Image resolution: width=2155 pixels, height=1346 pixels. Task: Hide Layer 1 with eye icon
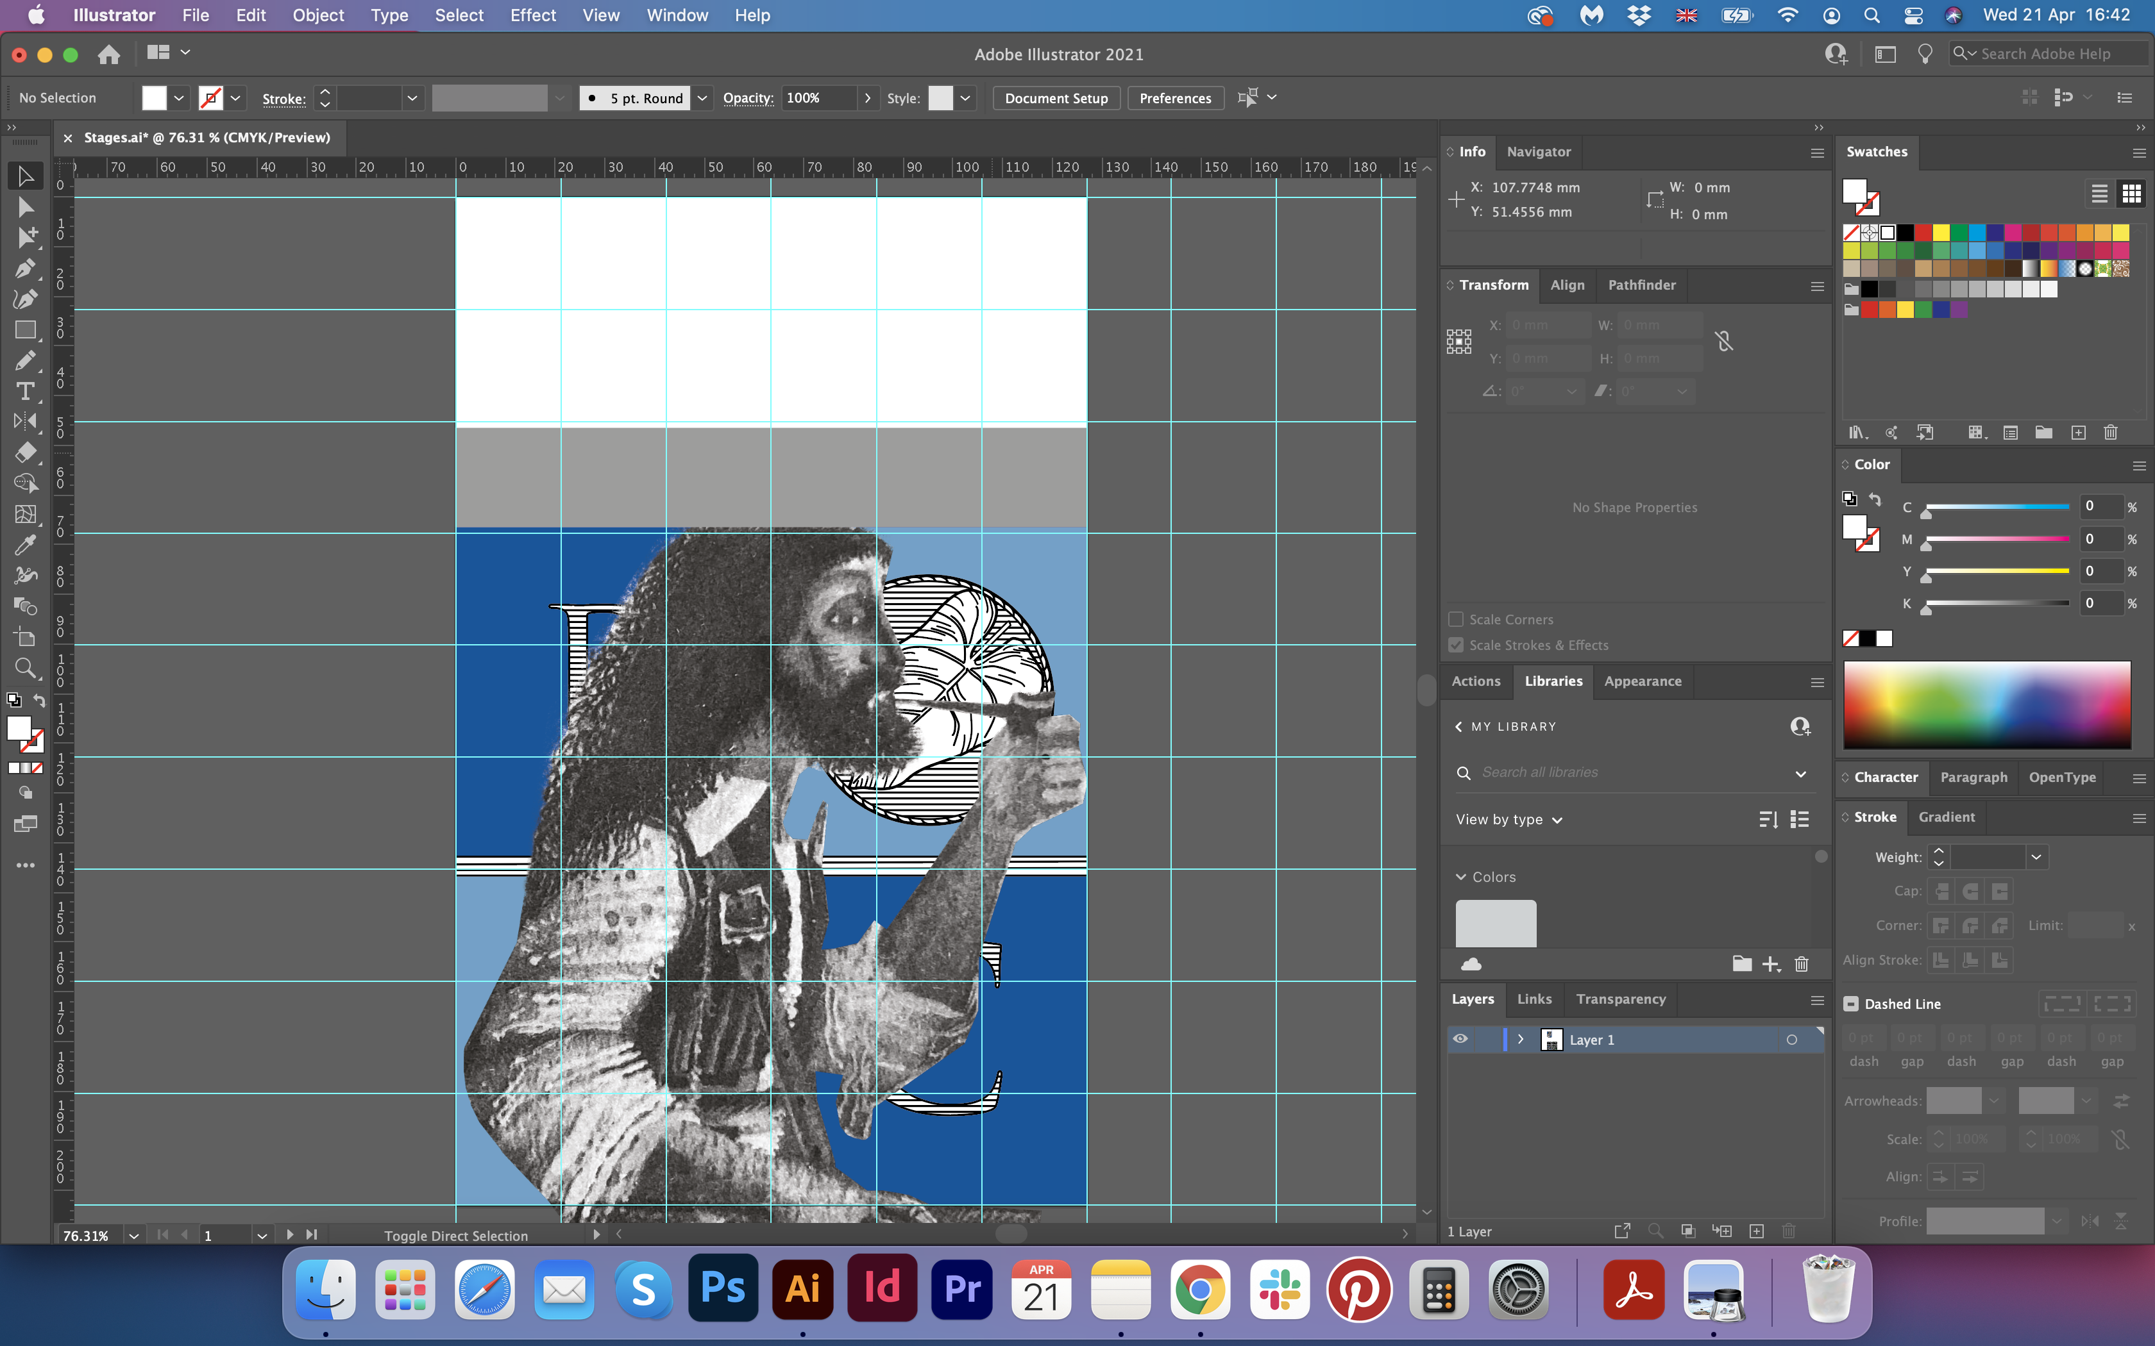[x=1460, y=1039]
